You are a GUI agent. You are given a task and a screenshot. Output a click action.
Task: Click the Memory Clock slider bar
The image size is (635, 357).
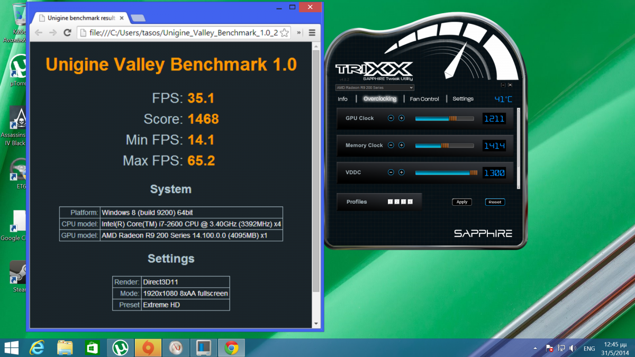tap(444, 145)
